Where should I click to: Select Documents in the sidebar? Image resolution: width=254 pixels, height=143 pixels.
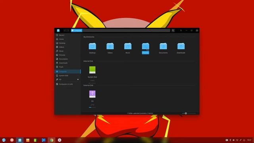pos(67,59)
